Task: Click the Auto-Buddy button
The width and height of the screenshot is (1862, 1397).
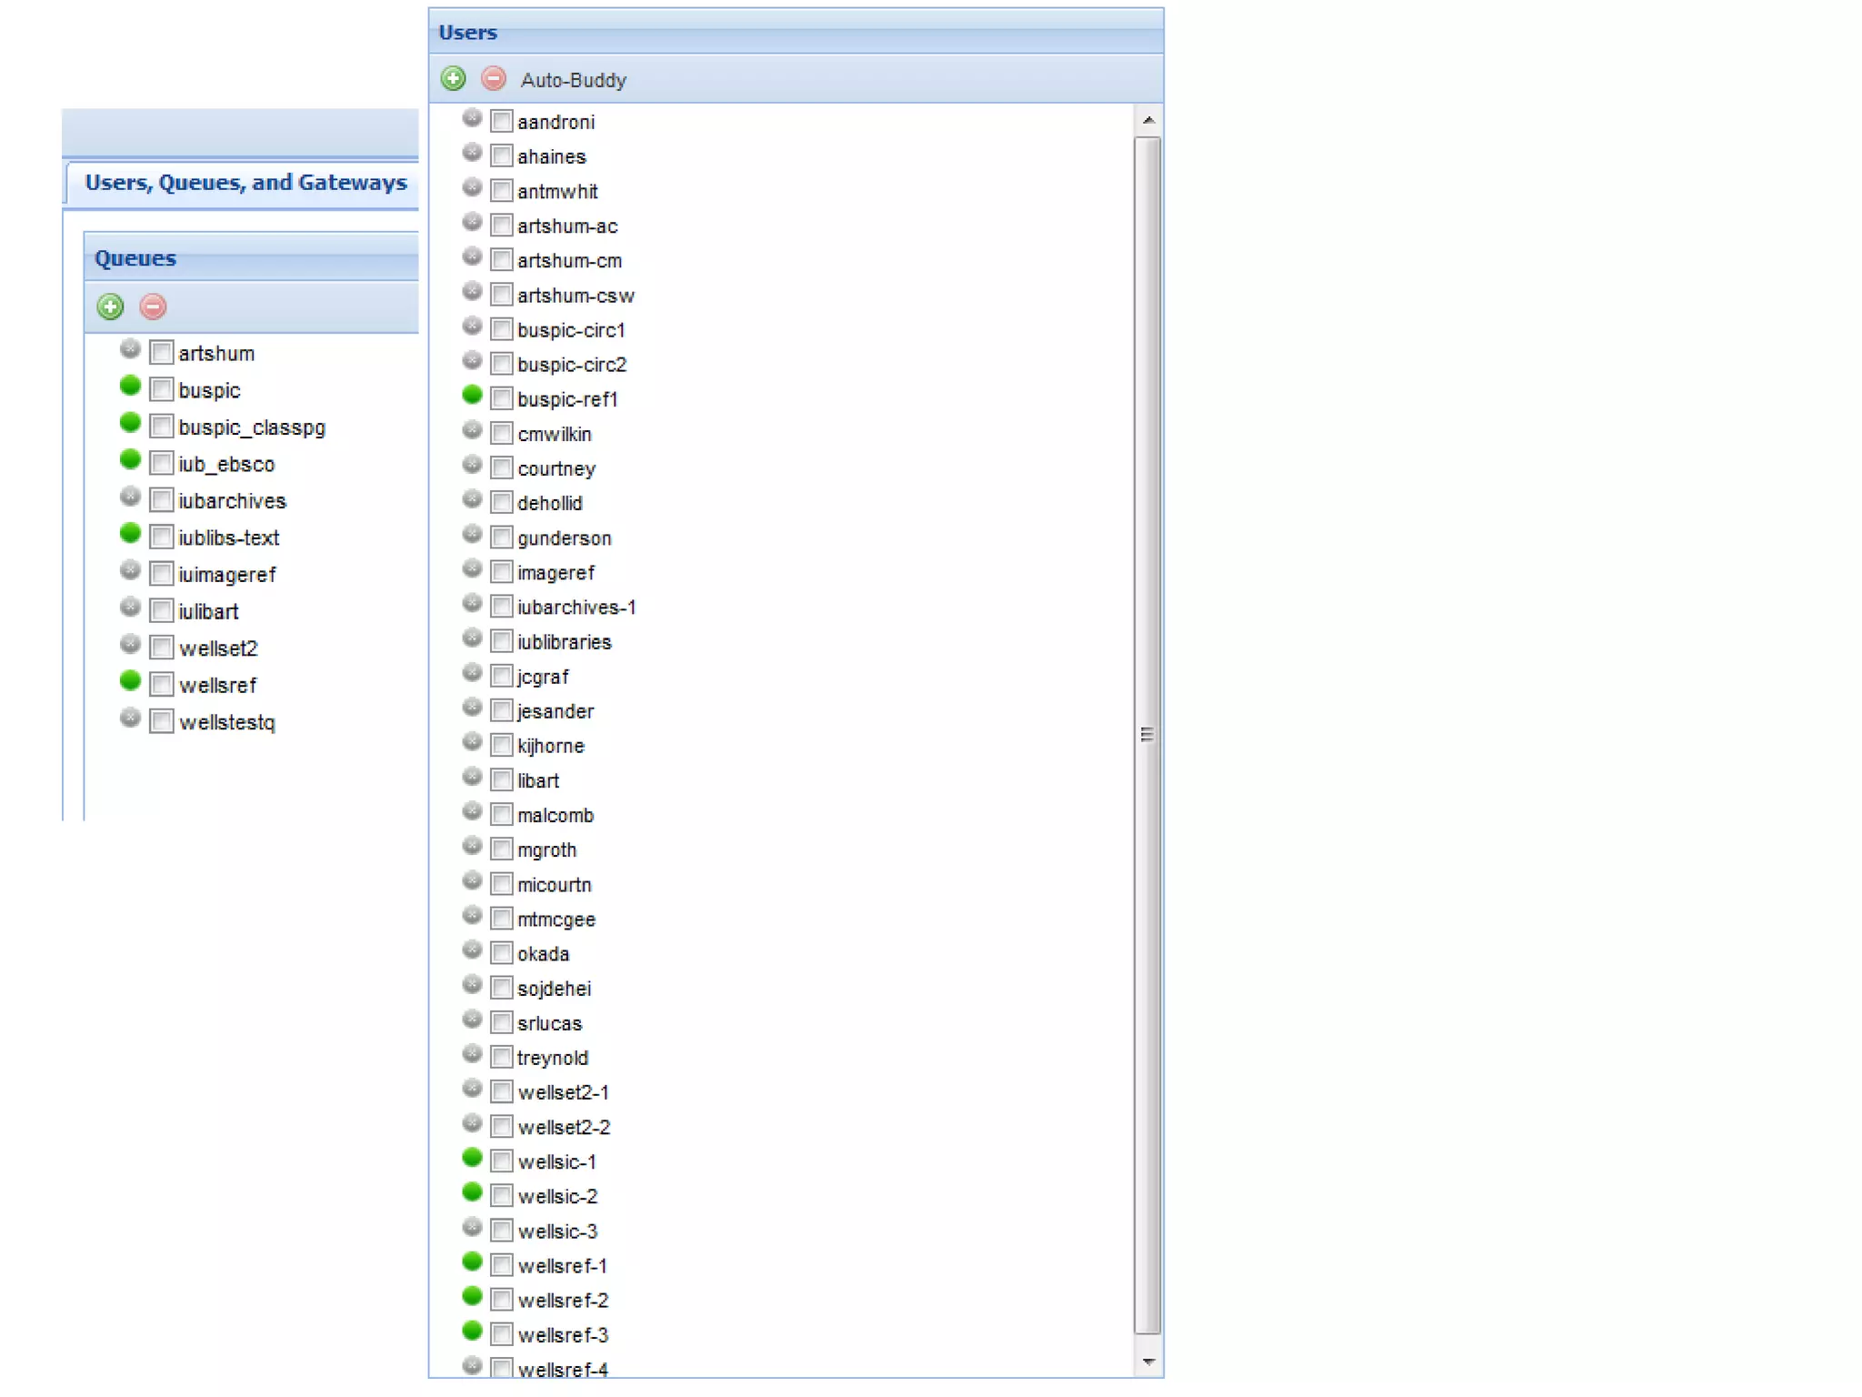Action: click(x=573, y=80)
